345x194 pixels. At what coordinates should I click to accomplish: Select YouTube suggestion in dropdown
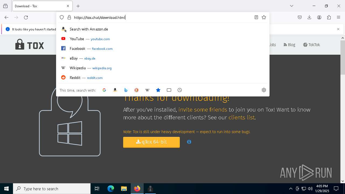(163, 39)
